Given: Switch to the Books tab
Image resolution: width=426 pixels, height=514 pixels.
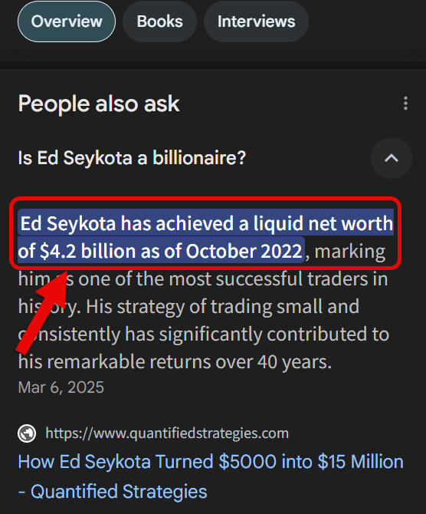Looking at the screenshot, I should pos(159,21).
